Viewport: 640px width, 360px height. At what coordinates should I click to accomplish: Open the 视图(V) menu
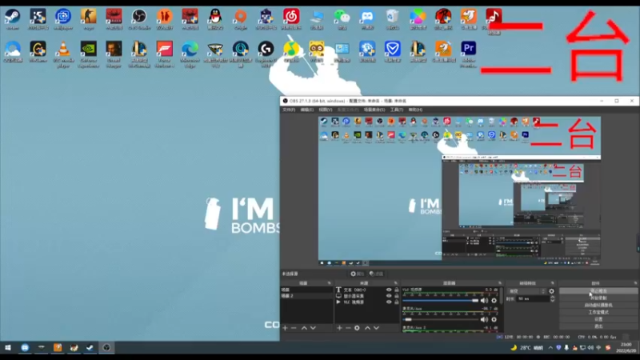tap(326, 110)
